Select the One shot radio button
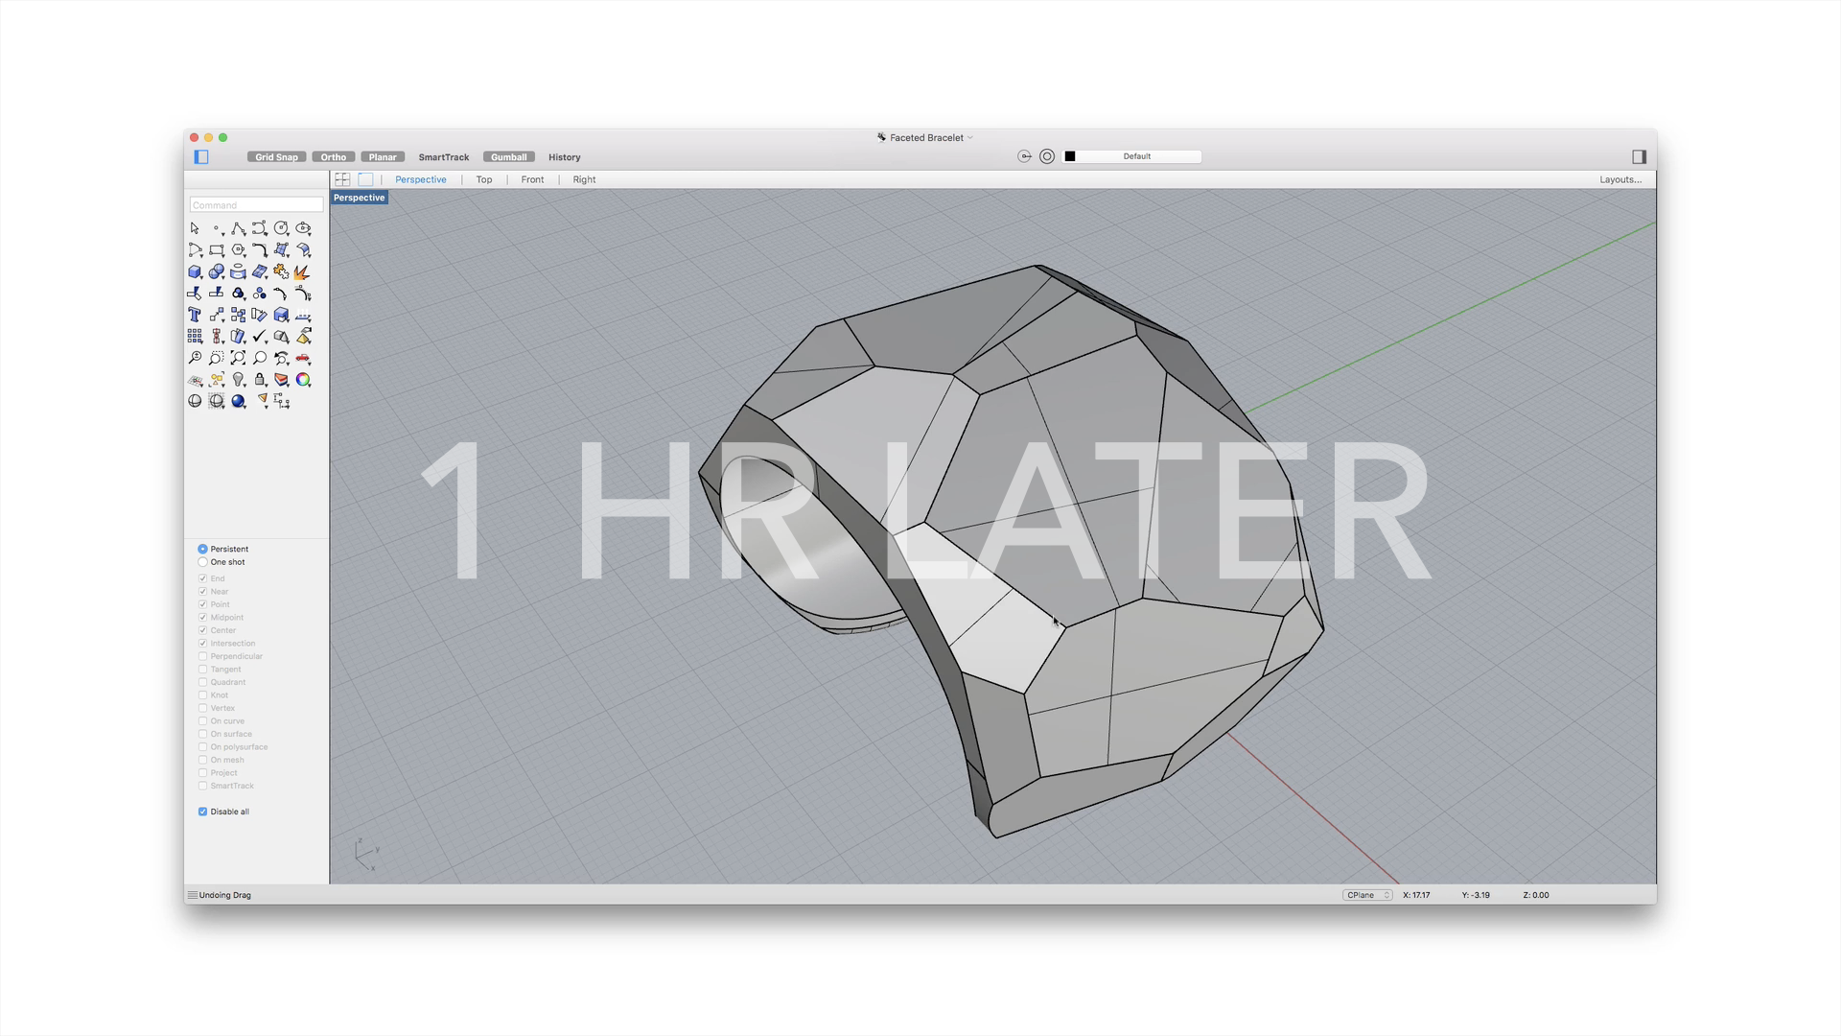 [x=202, y=562]
